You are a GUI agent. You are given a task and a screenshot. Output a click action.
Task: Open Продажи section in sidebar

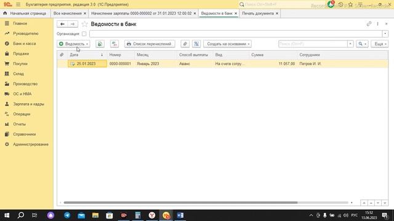tap(21, 53)
